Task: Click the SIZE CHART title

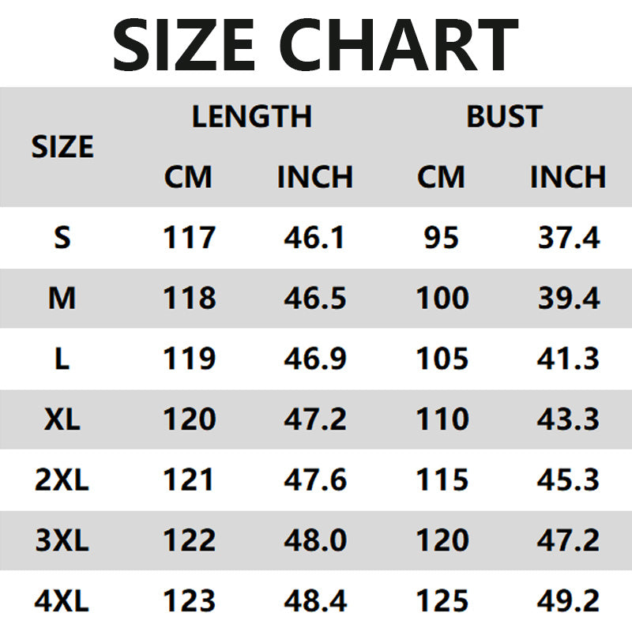Action: tap(316, 43)
